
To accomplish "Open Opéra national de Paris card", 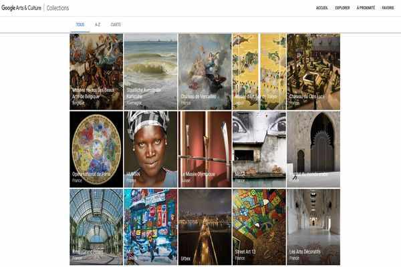I will [96, 150].
